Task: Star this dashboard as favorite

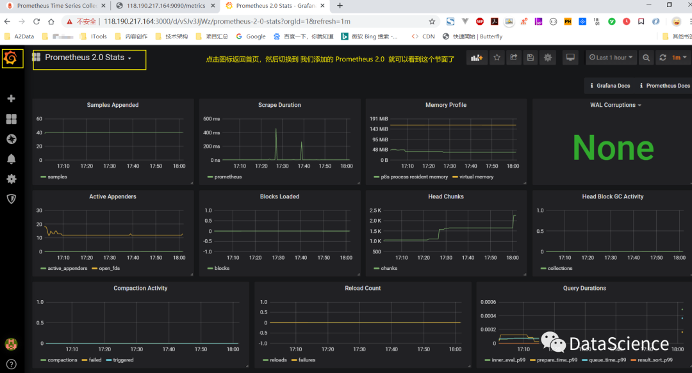Action: (497, 58)
